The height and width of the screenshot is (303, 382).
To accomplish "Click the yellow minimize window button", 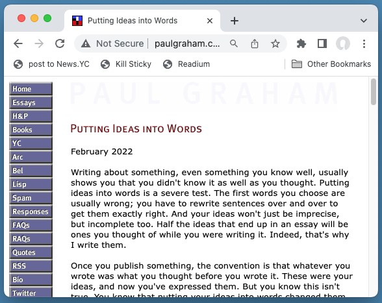I will 34,18.
